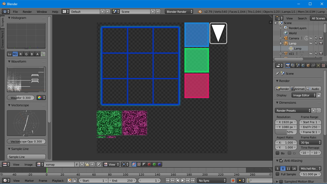327x184 pixels.
Task: Expand the Camera tree item
Action: pos(281,38)
